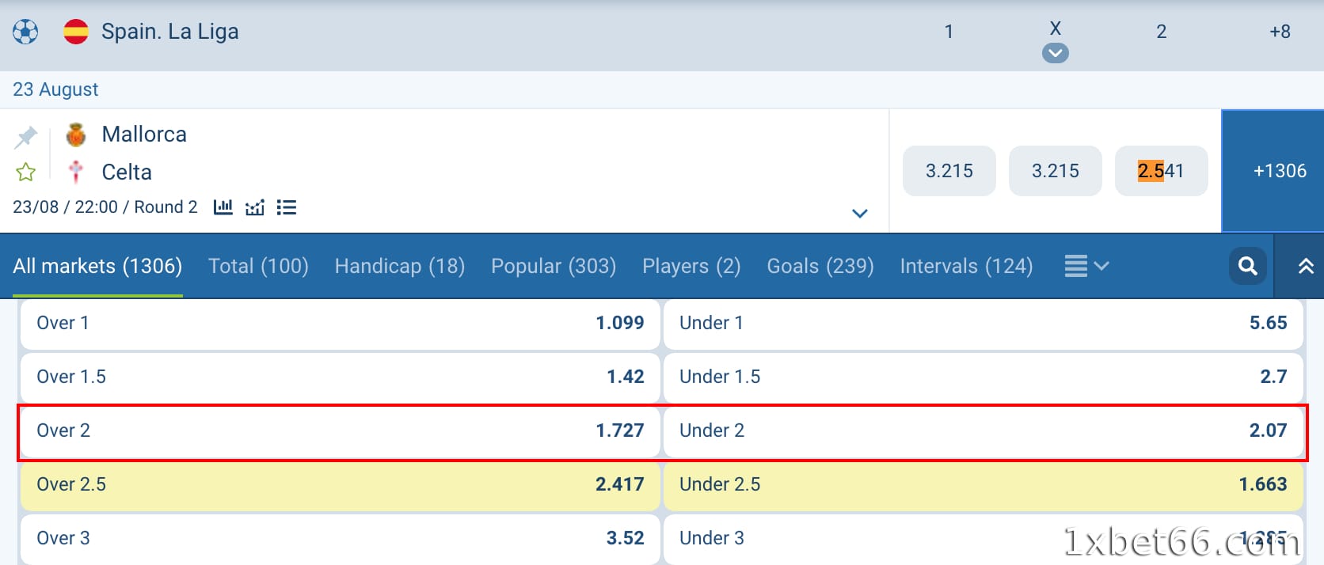Open the market layout view dropdown
Image resolution: width=1324 pixels, height=565 pixels.
[1086, 266]
